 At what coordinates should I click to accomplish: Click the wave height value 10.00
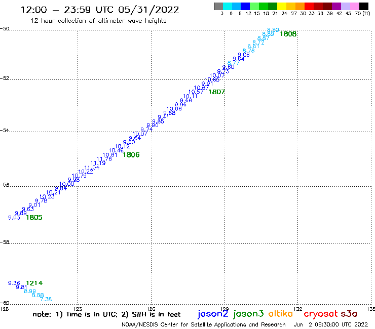coord(66,184)
